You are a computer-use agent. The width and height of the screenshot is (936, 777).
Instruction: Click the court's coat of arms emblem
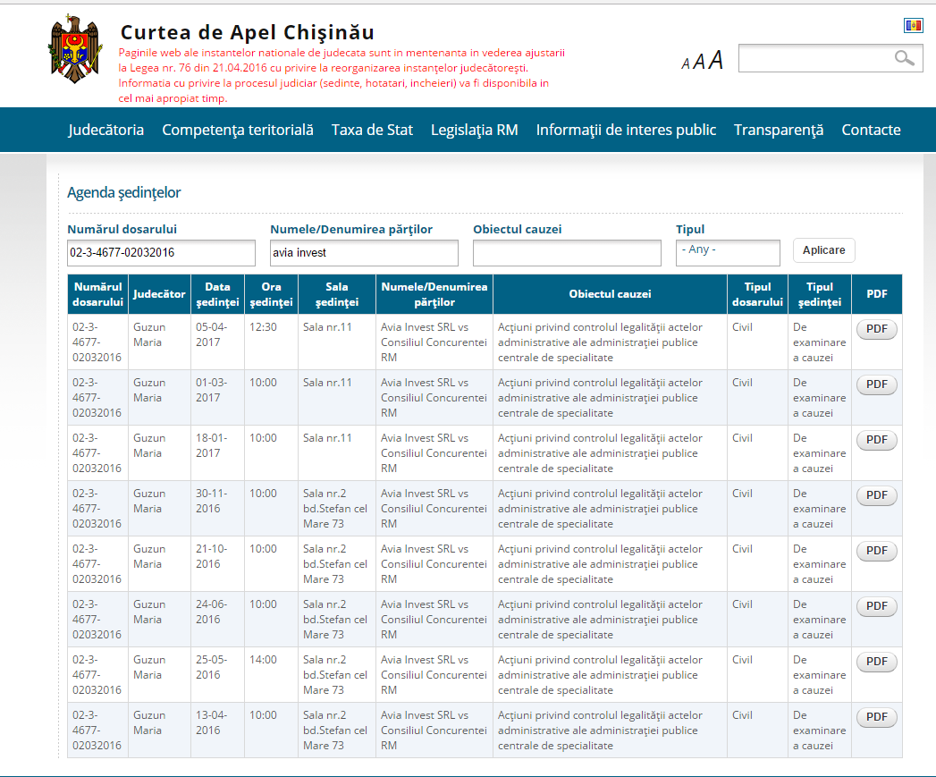tap(73, 47)
